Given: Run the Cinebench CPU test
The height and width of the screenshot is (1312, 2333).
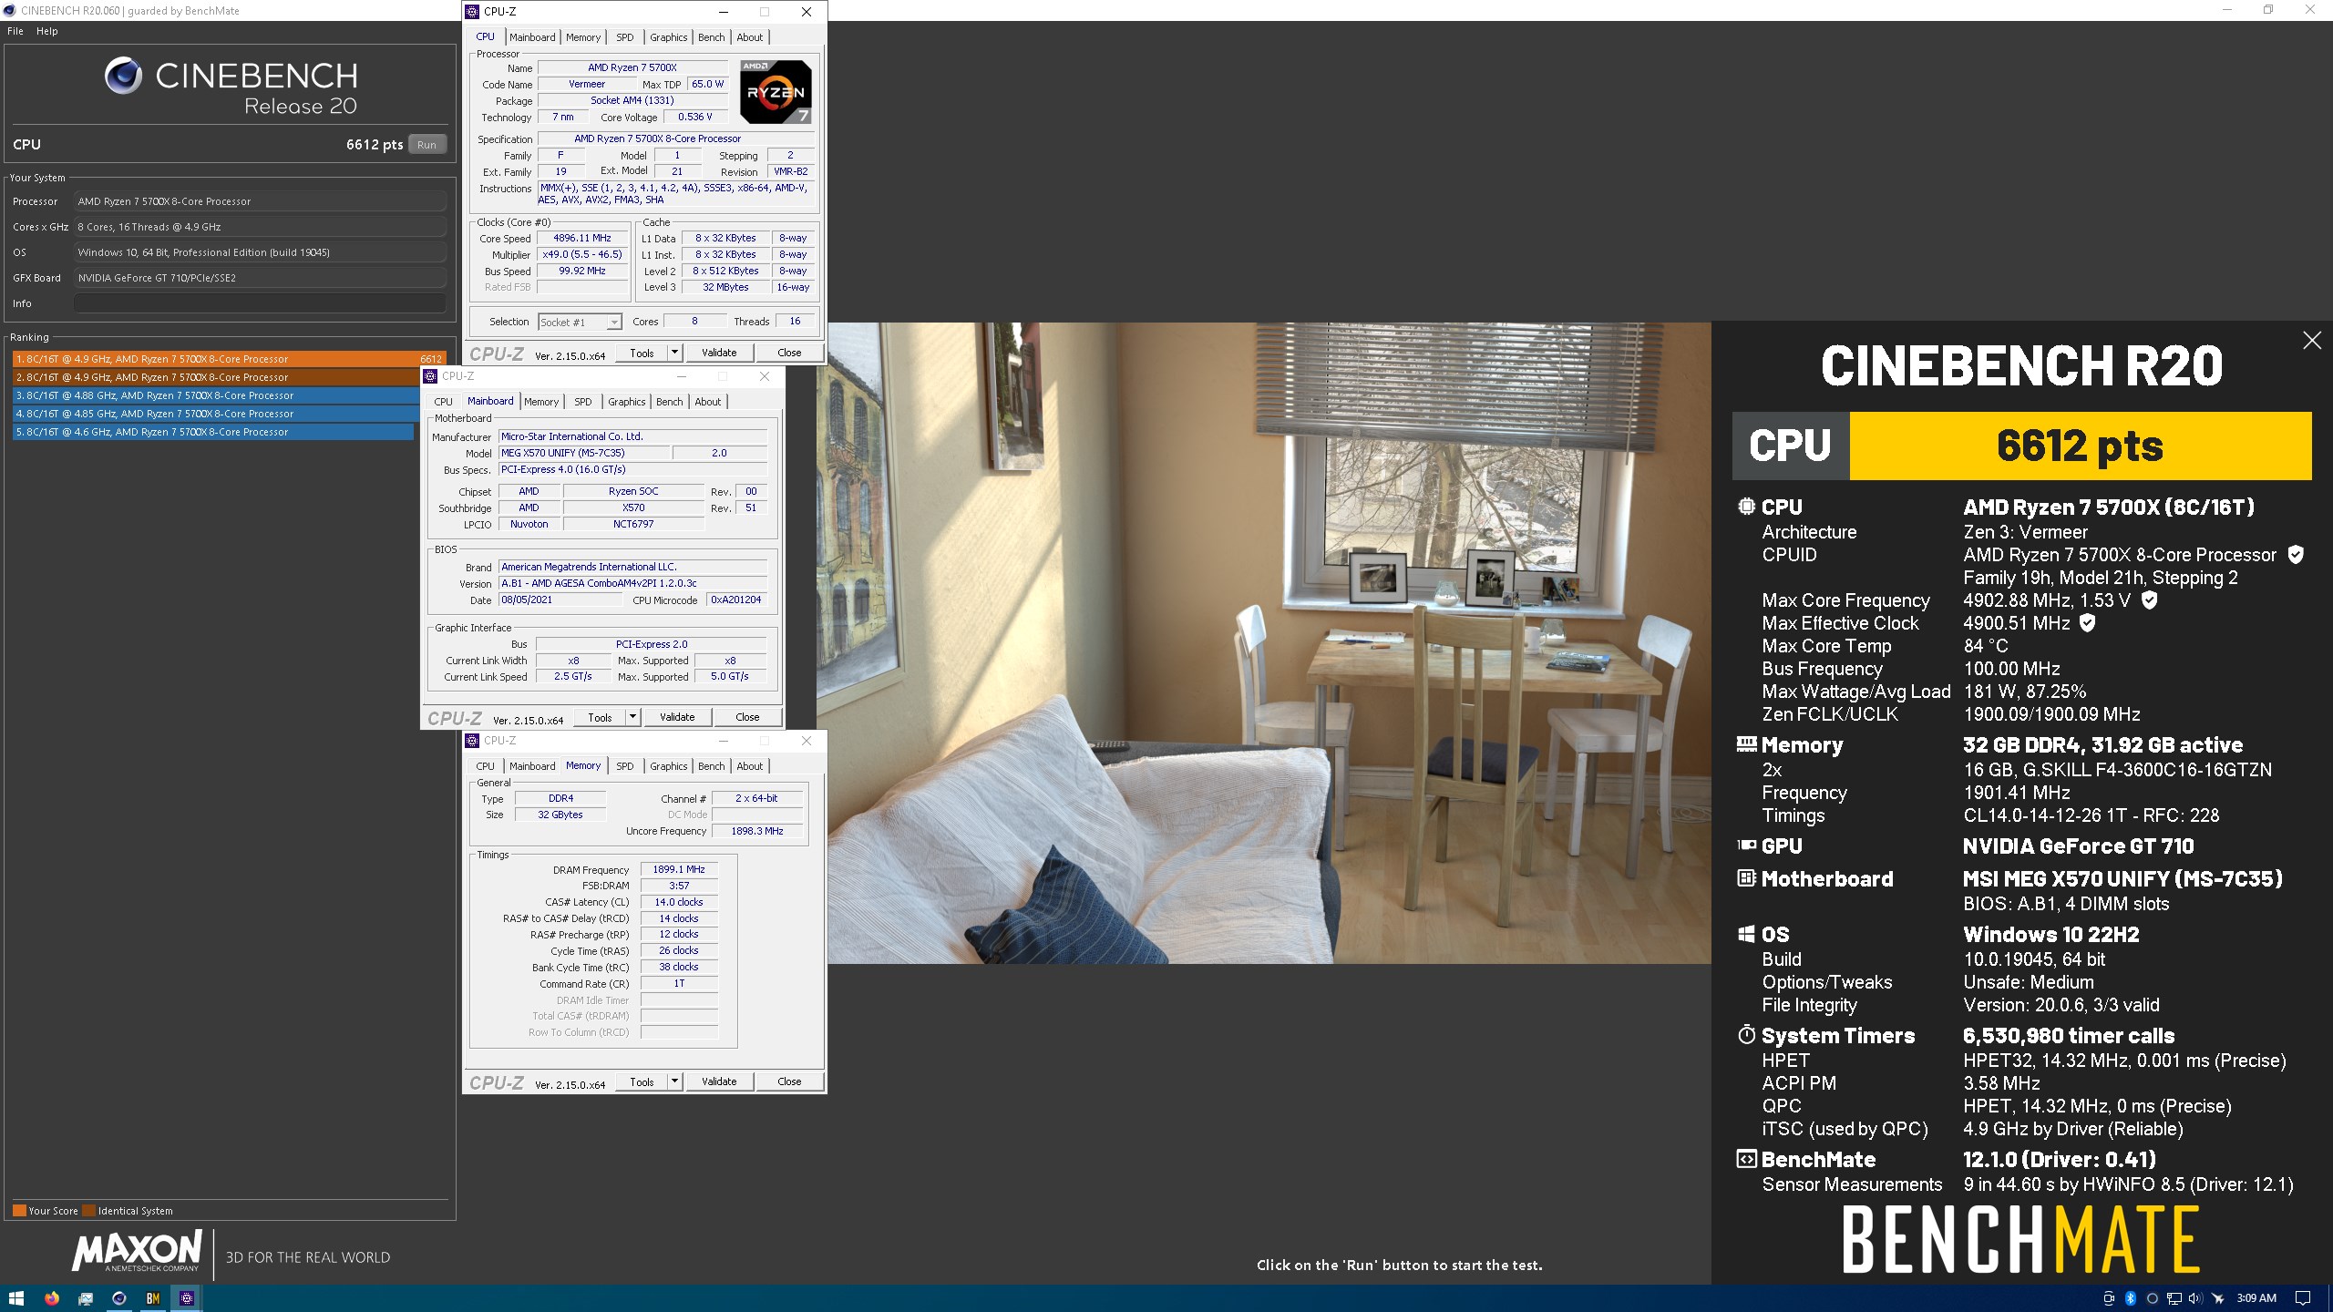Looking at the screenshot, I should click(x=427, y=145).
